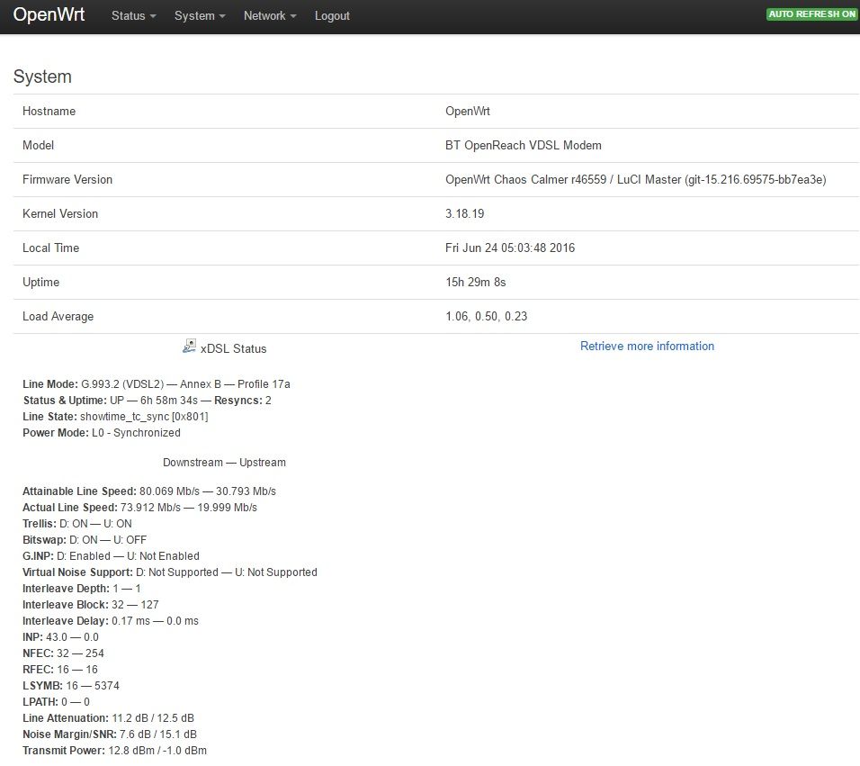Open the OpenWrt brand home link
The height and width of the screenshot is (766, 860).
coord(49,15)
